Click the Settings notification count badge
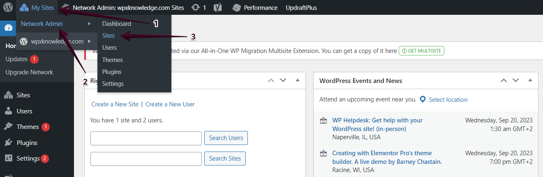Image resolution: width=543 pixels, height=177 pixels. pyautogui.click(x=45, y=159)
